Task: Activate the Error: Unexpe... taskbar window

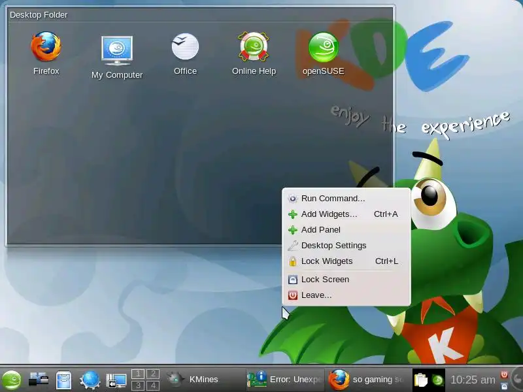Action: point(285,380)
